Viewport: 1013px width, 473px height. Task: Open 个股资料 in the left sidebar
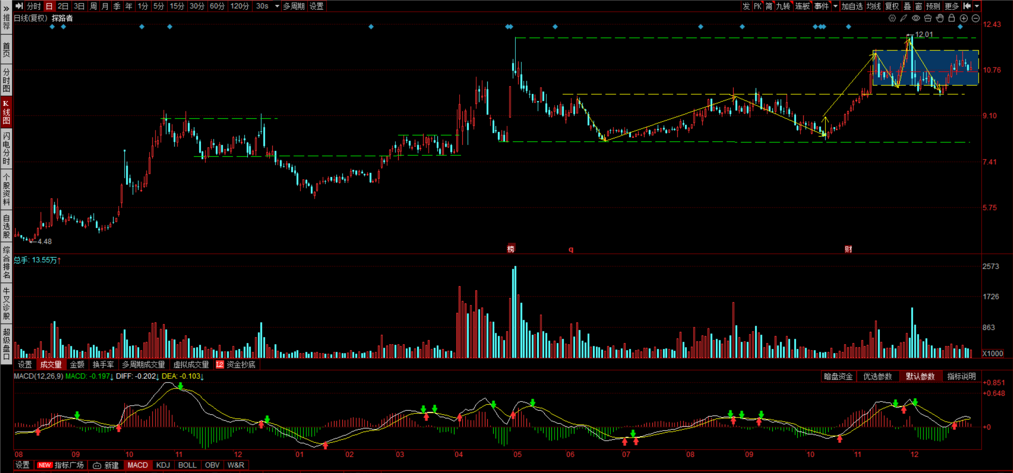click(x=6, y=189)
